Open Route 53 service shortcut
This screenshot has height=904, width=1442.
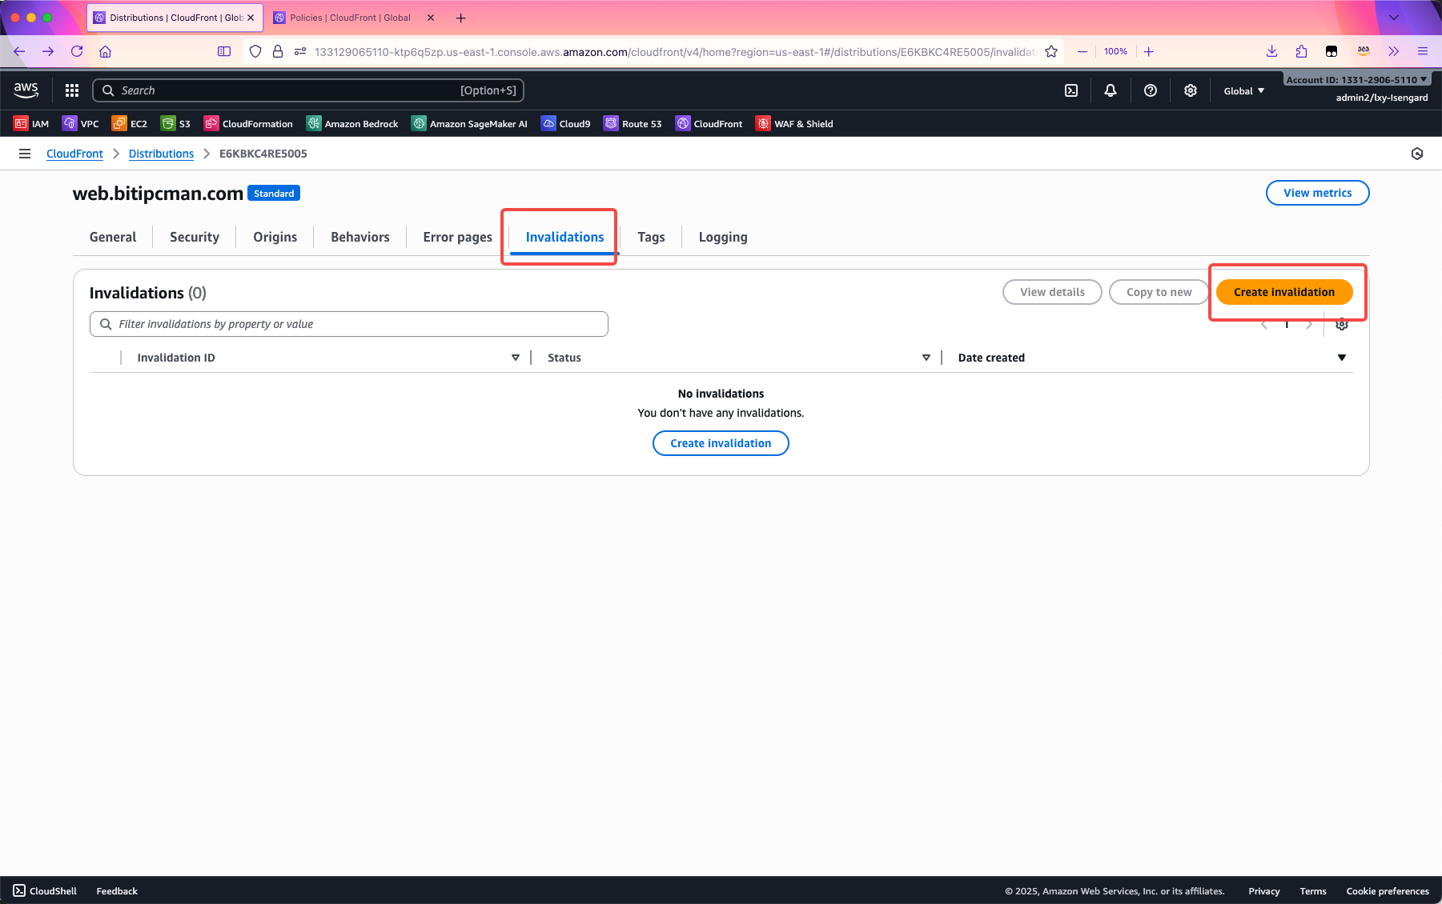pos(633,124)
